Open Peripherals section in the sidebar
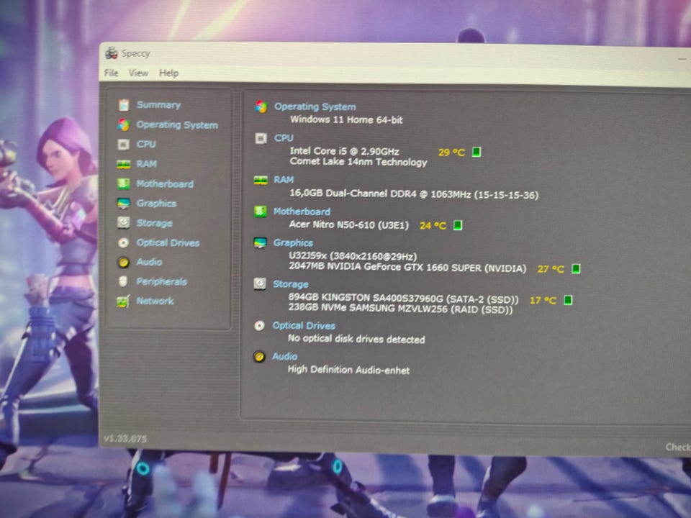The width and height of the screenshot is (691, 518). 162,281
